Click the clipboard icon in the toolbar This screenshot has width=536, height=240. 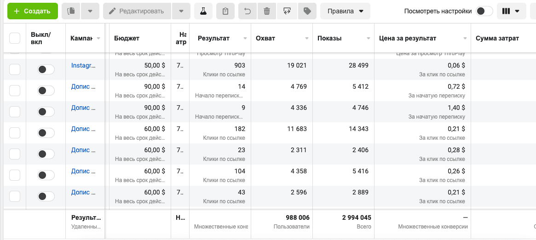(225, 11)
